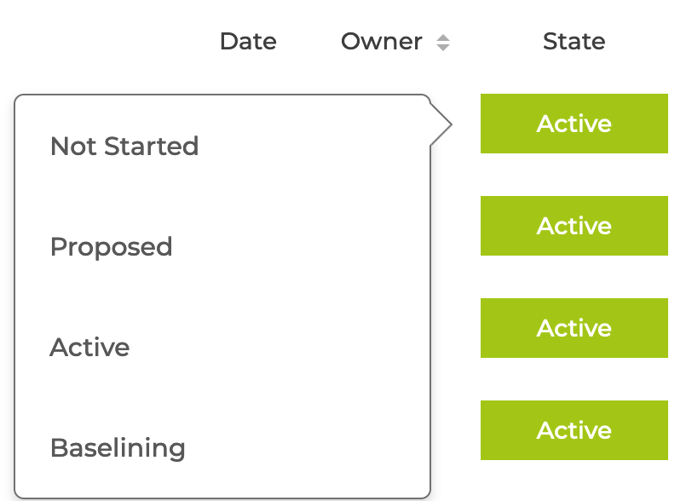Open state dropdown on second Active badge
Screen dimensions: 692x501
(574, 226)
